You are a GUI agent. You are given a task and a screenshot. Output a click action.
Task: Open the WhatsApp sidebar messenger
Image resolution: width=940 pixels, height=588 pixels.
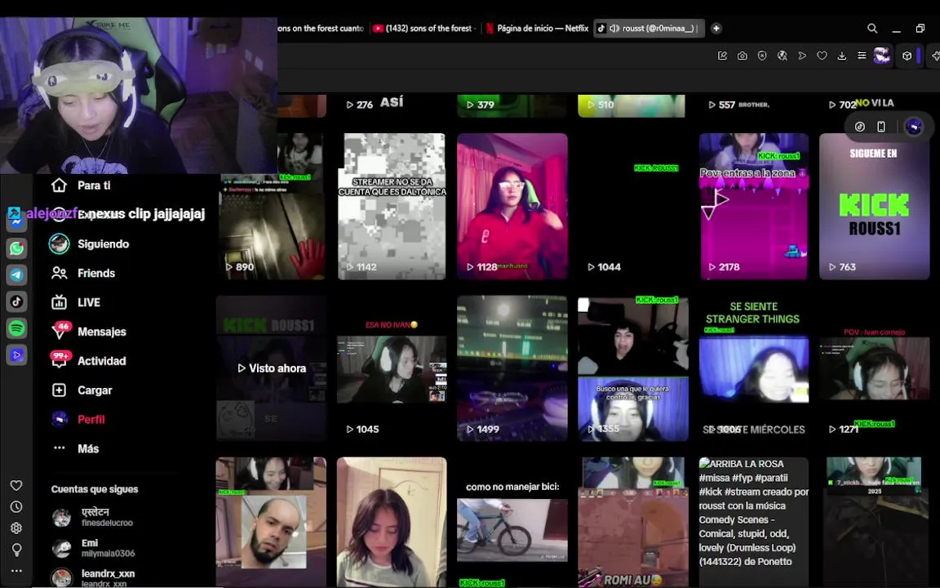pos(17,247)
